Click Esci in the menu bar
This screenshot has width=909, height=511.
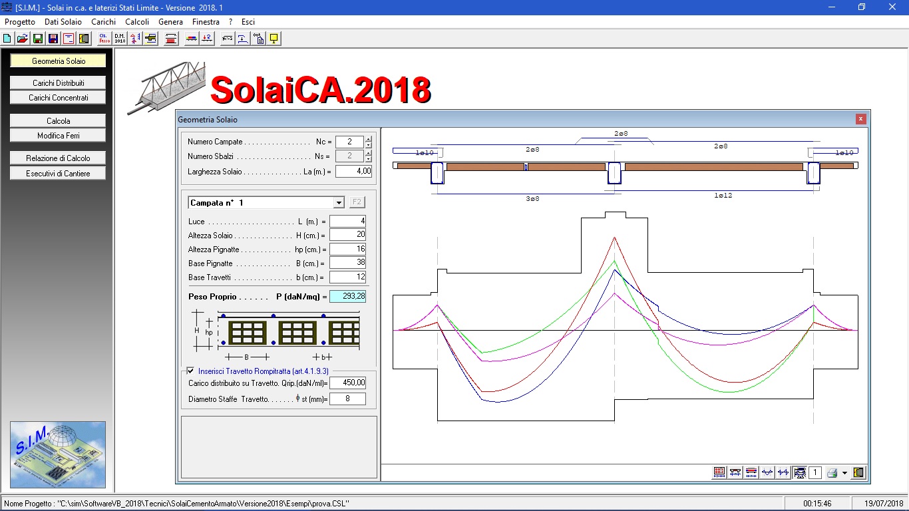(x=248, y=22)
